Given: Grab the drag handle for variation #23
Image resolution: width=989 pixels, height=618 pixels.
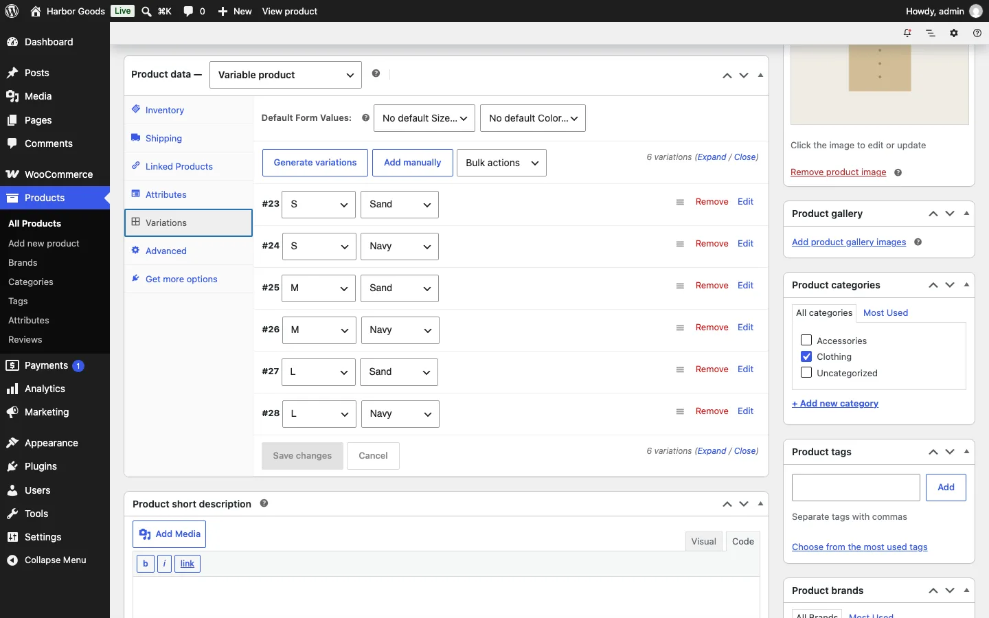Looking at the screenshot, I should coord(680,203).
